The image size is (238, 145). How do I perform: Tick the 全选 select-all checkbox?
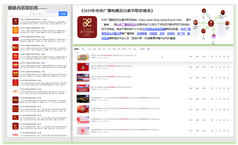click(74, 53)
